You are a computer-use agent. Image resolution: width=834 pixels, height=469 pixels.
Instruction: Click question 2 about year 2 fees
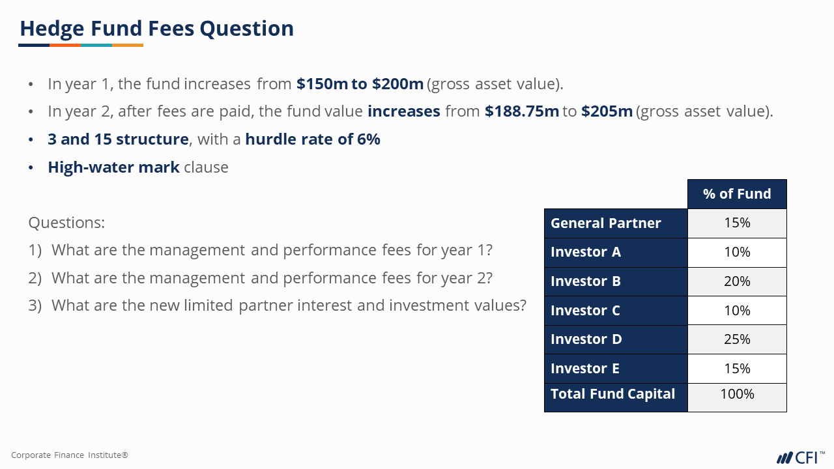coord(260,278)
